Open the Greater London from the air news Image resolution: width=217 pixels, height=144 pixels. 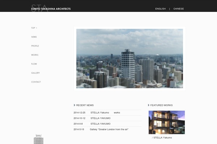coord(109,129)
